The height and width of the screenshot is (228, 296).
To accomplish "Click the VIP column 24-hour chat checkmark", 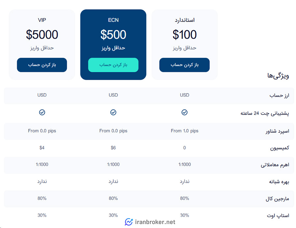I will (42, 112).
